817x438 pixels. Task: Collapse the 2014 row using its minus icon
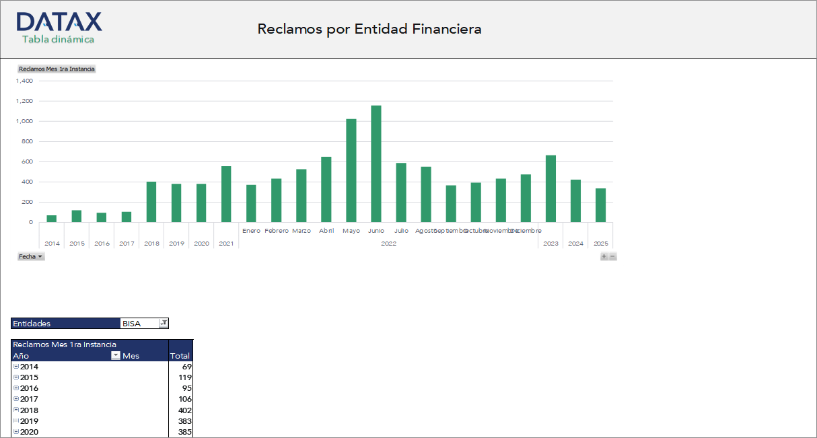16,367
